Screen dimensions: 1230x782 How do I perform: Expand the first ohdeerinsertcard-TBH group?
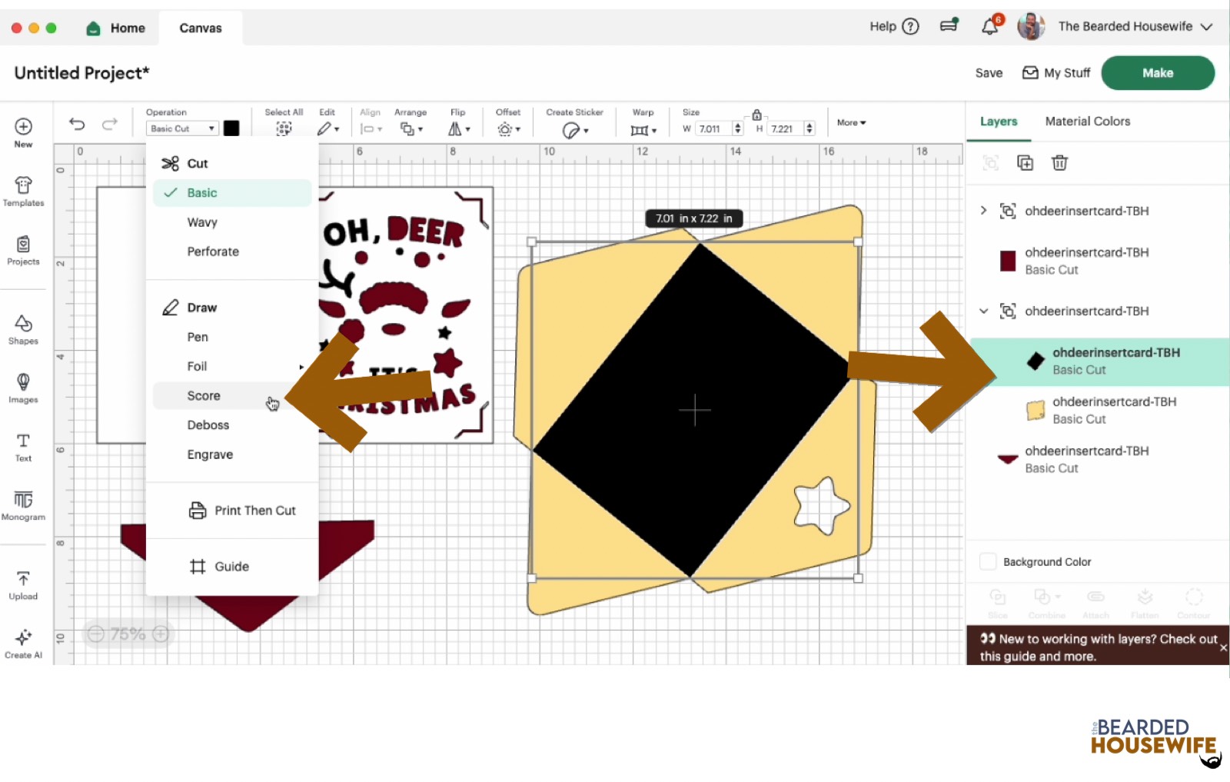click(983, 211)
